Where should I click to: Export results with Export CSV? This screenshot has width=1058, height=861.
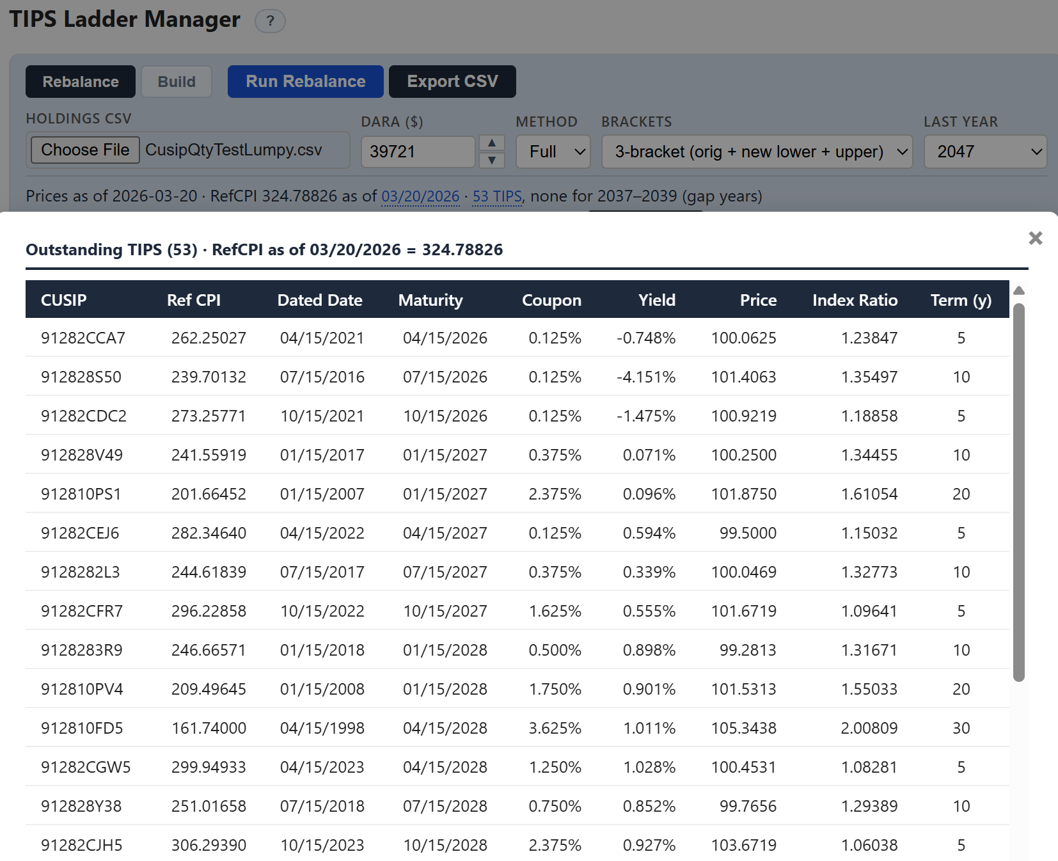click(452, 81)
